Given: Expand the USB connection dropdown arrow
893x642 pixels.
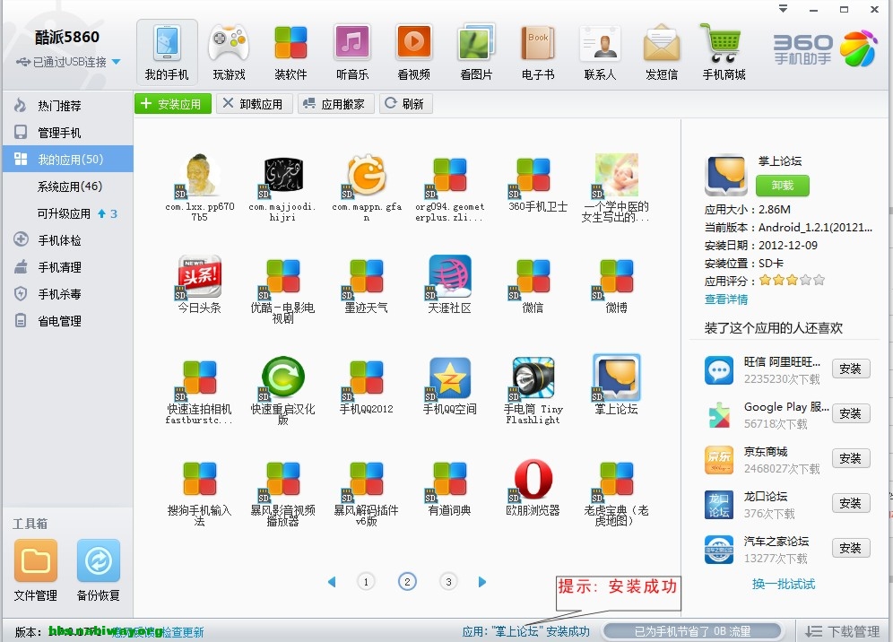Looking at the screenshot, I should 117,62.
